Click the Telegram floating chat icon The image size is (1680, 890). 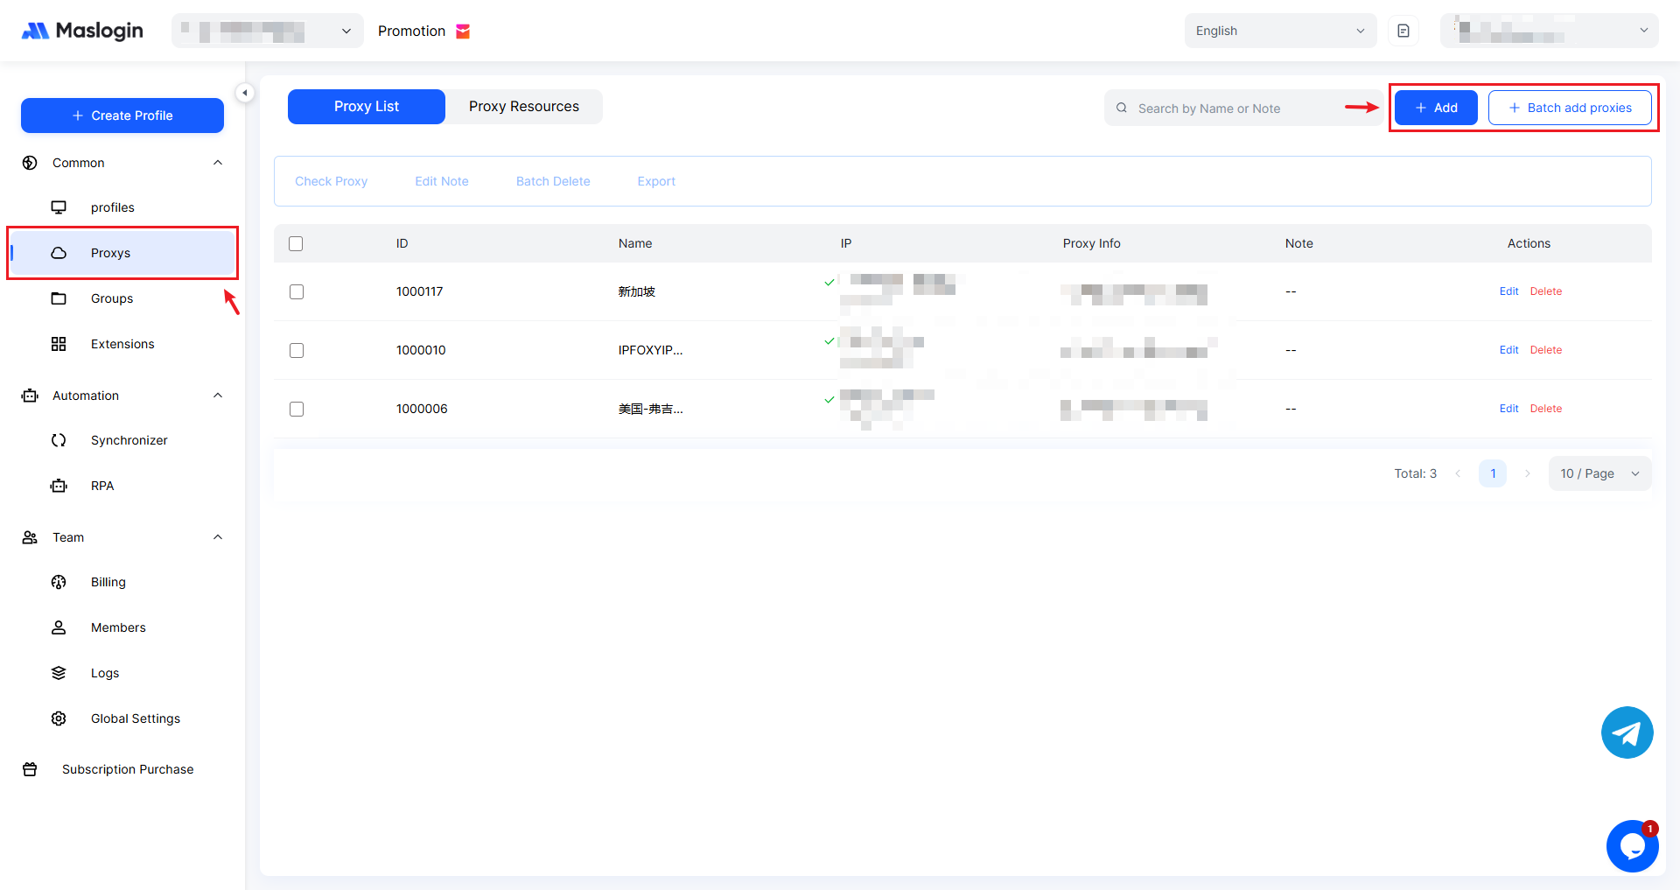tap(1627, 732)
